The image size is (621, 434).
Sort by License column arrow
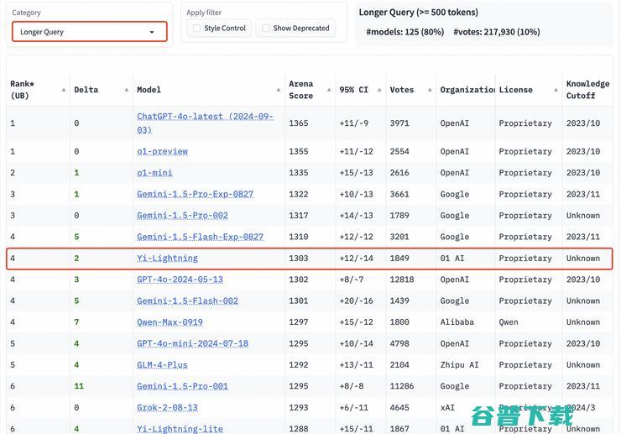[556, 90]
